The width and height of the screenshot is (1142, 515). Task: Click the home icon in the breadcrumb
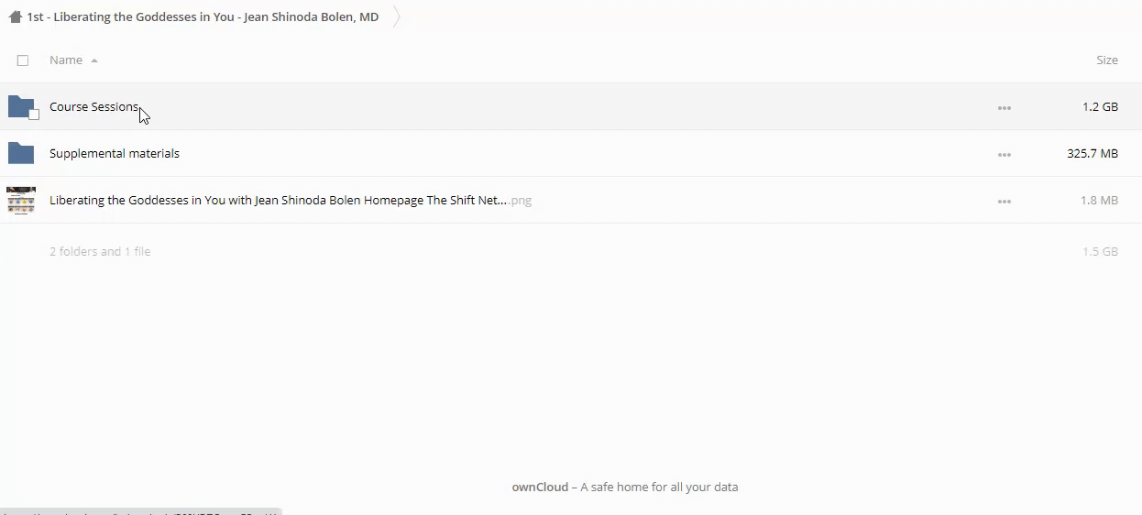click(15, 16)
